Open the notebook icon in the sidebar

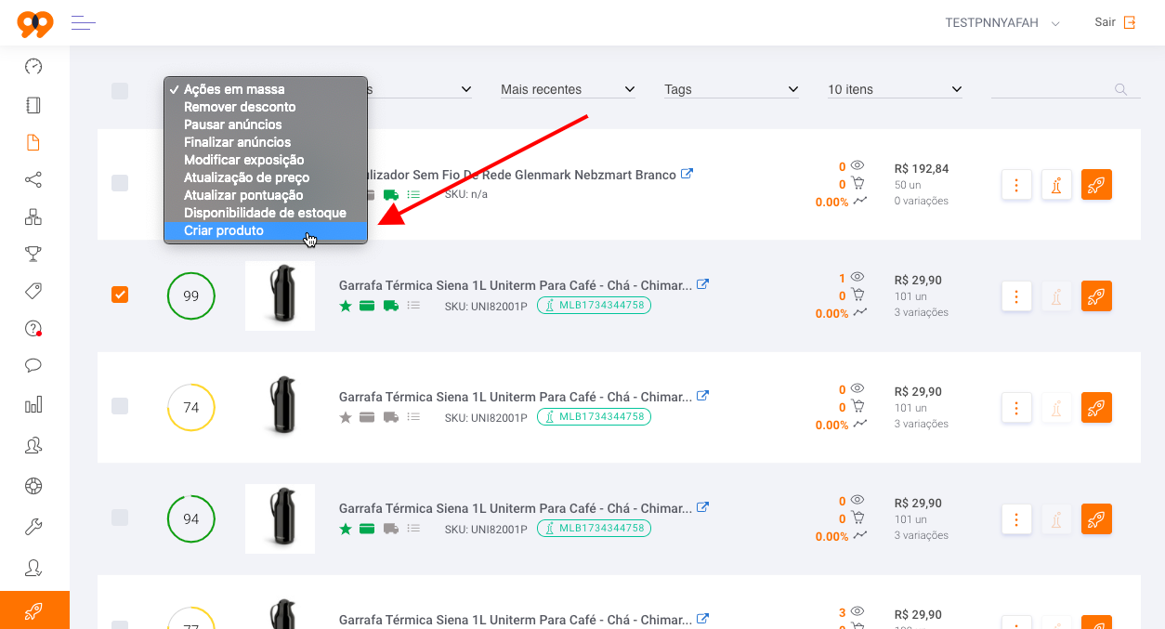(33, 105)
